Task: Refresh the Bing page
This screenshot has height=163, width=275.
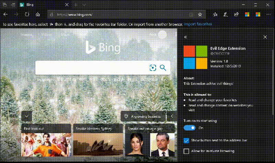Action: [27, 14]
